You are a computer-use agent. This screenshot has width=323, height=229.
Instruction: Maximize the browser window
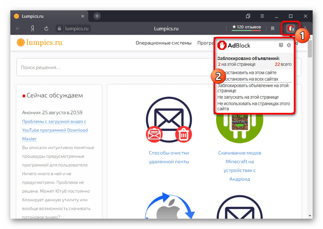pyautogui.click(x=291, y=16)
